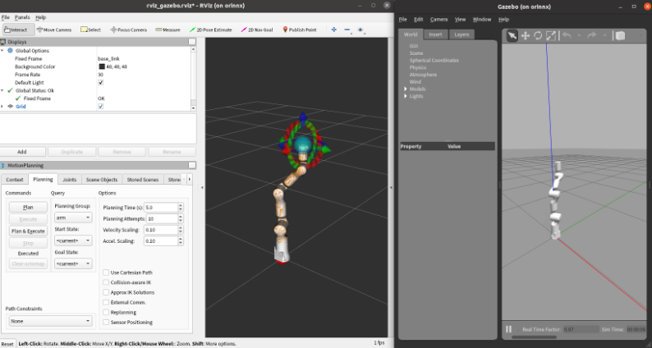Toggle the Collision-aware IK checkbox

click(x=105, y=282)
